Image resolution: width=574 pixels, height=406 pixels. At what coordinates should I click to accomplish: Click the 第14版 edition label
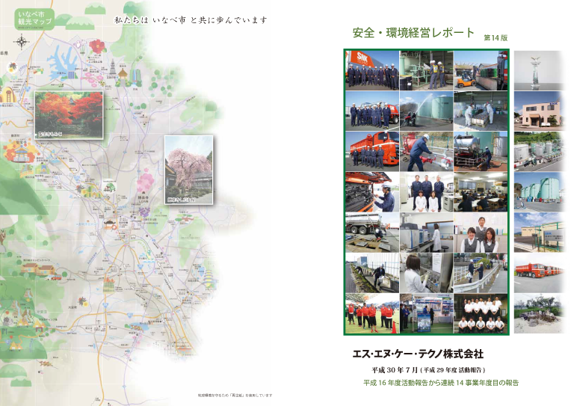[496, 37]
